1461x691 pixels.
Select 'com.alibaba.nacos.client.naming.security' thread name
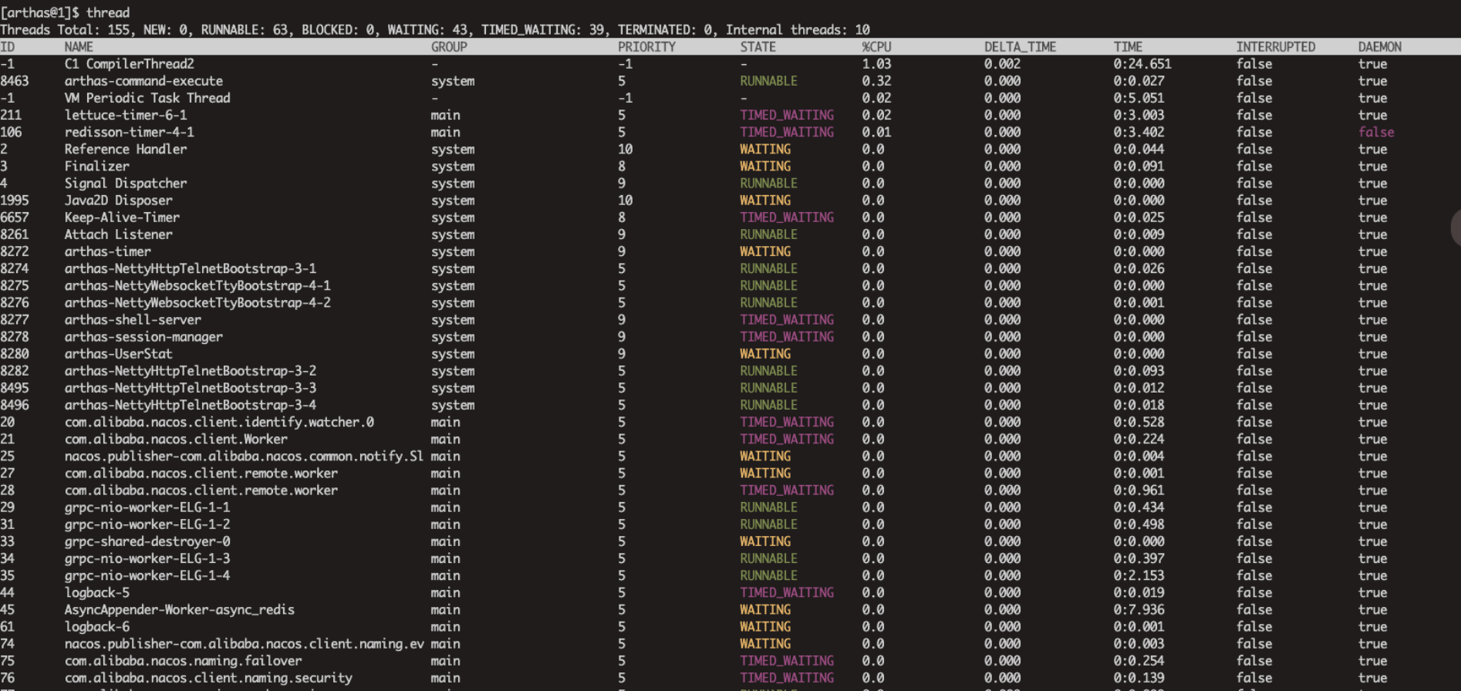208,678
